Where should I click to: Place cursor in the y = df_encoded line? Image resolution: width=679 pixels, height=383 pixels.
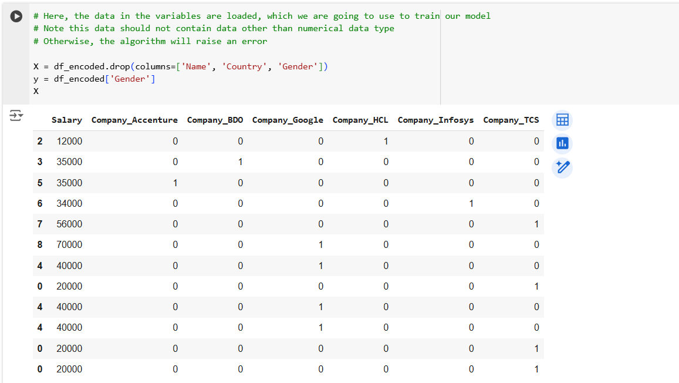(x=94, y=79)
